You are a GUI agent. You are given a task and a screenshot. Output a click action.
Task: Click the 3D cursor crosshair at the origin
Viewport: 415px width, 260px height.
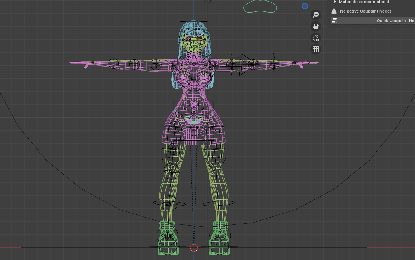[194, 248]
